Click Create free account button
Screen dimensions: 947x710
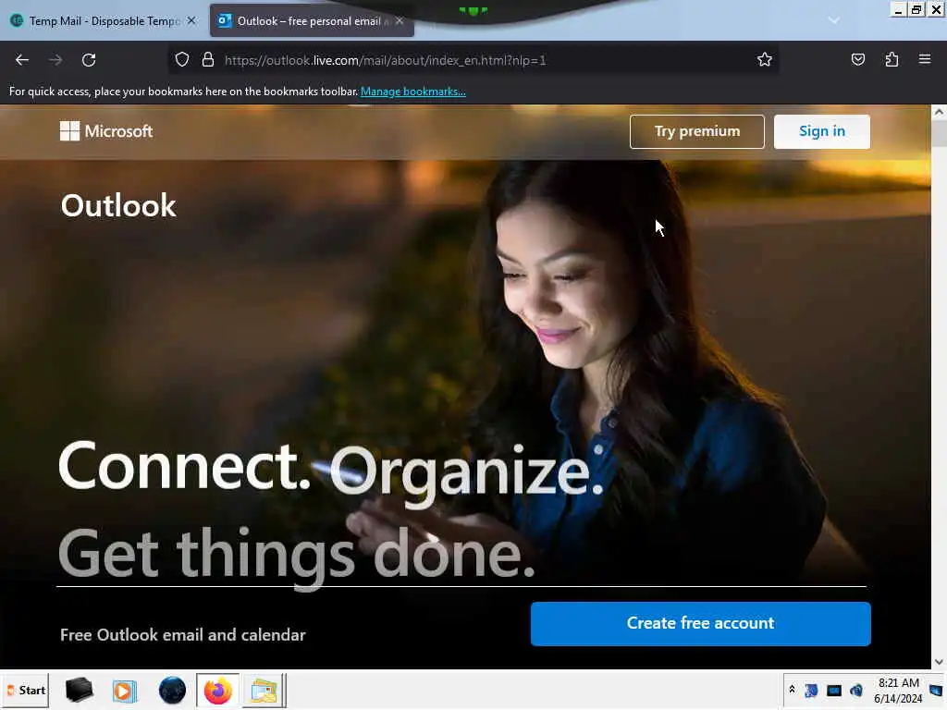click(701, 624)
